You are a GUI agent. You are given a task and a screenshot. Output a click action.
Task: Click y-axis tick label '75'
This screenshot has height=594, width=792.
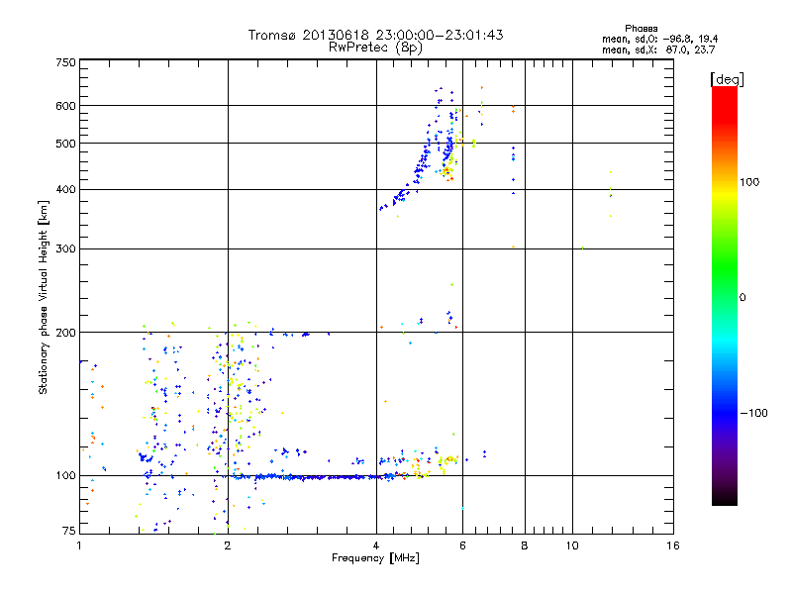[69, 531]
